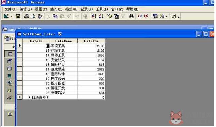The width and height of the screenshot is (216, 127).
Task: Select the CateNum column header
Action: (x=91, y=41)
